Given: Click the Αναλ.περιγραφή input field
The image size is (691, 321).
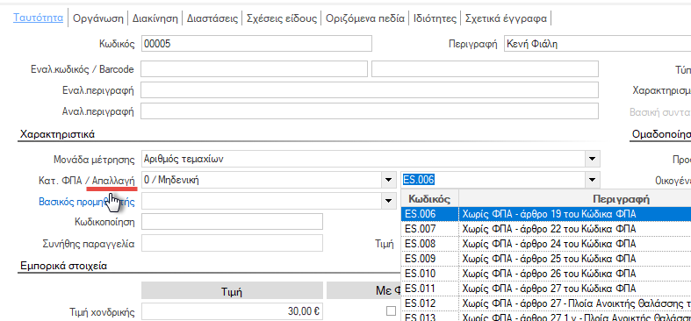Looking at the screenshot, I should (370, 111).
